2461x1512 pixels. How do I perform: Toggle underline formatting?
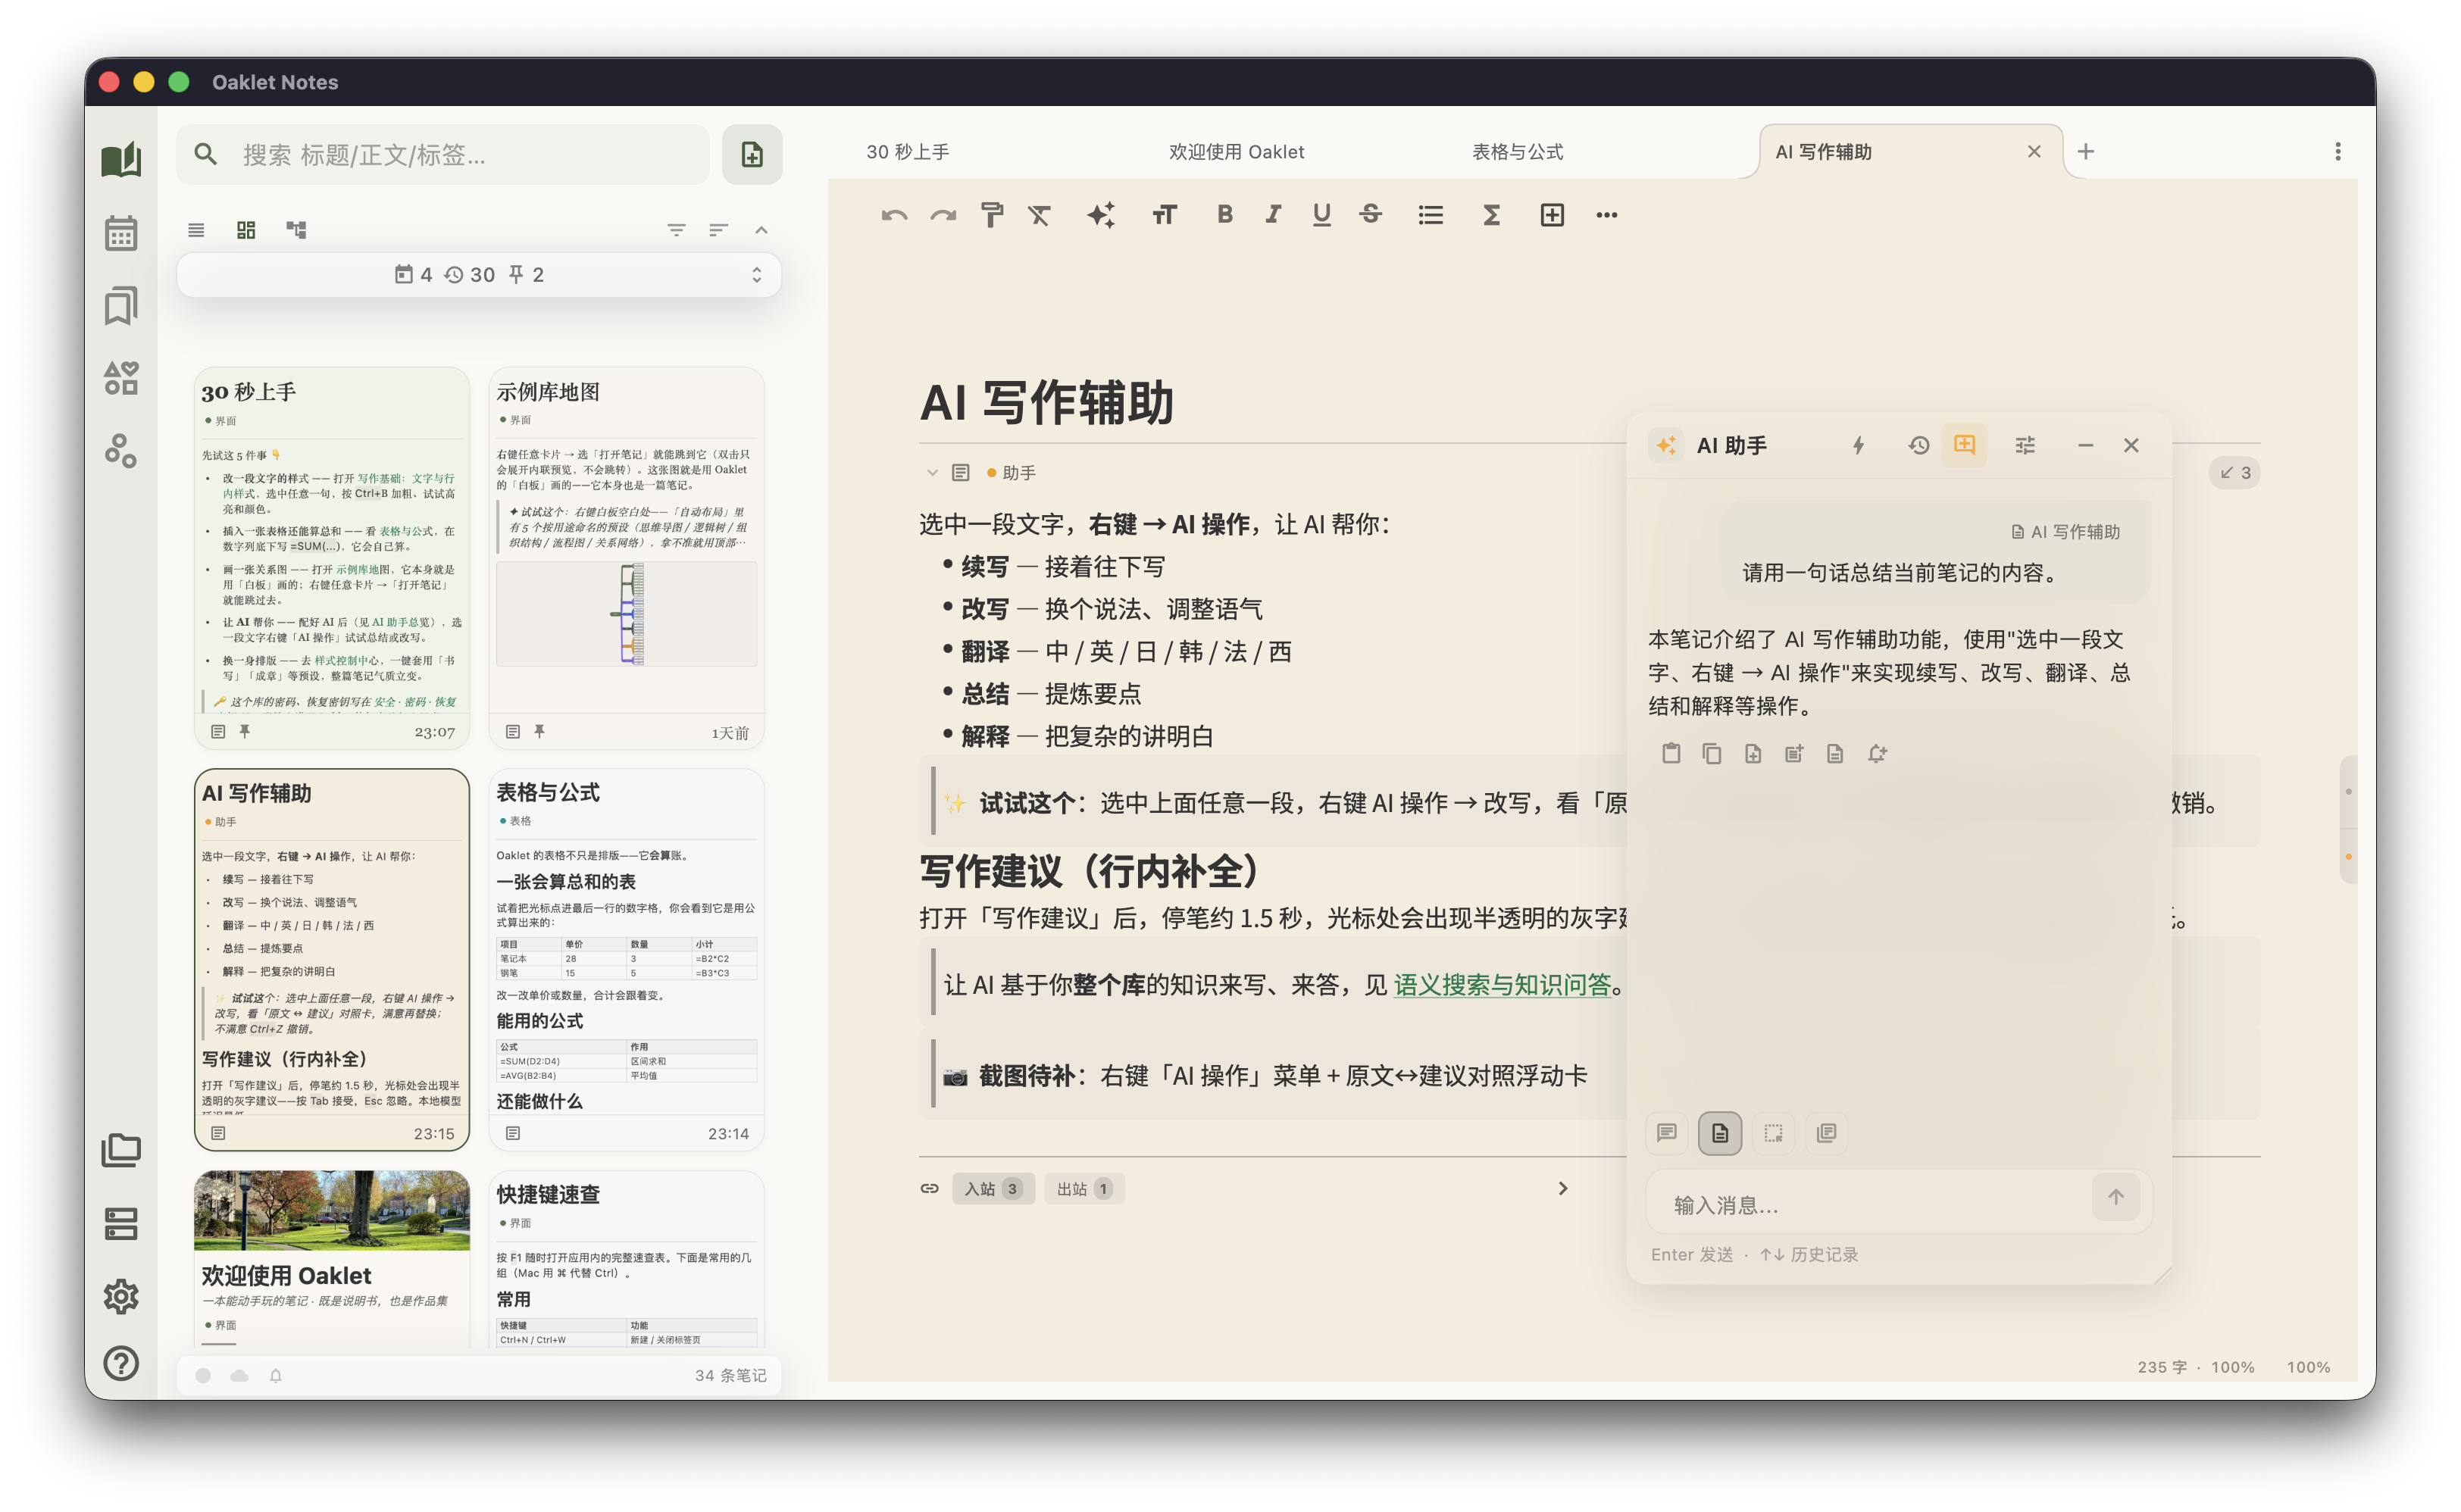pyautogui.click(x=1322, y=215)
